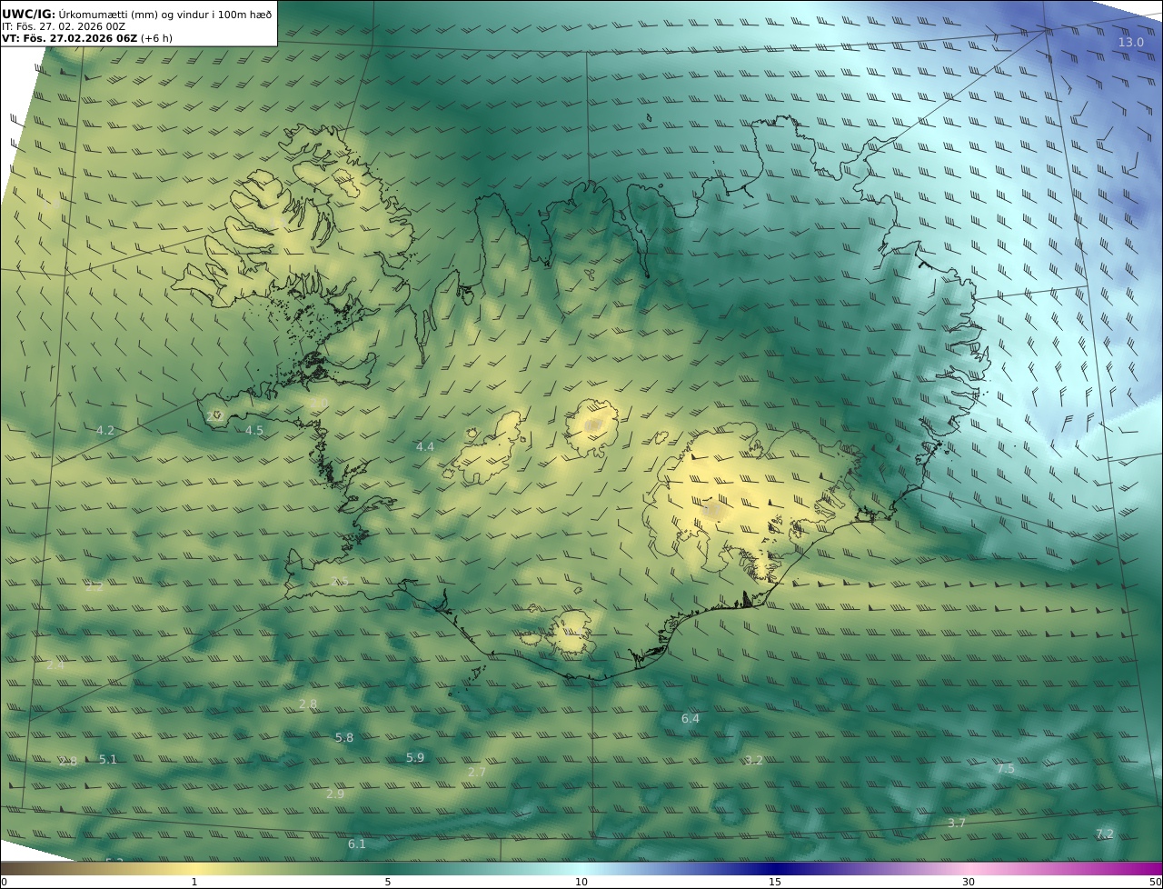Click the map title 'Úrkomumætti (mm) og vindur í 100m hæð'
Screen dimensions: 1163x889
[165, 14]
